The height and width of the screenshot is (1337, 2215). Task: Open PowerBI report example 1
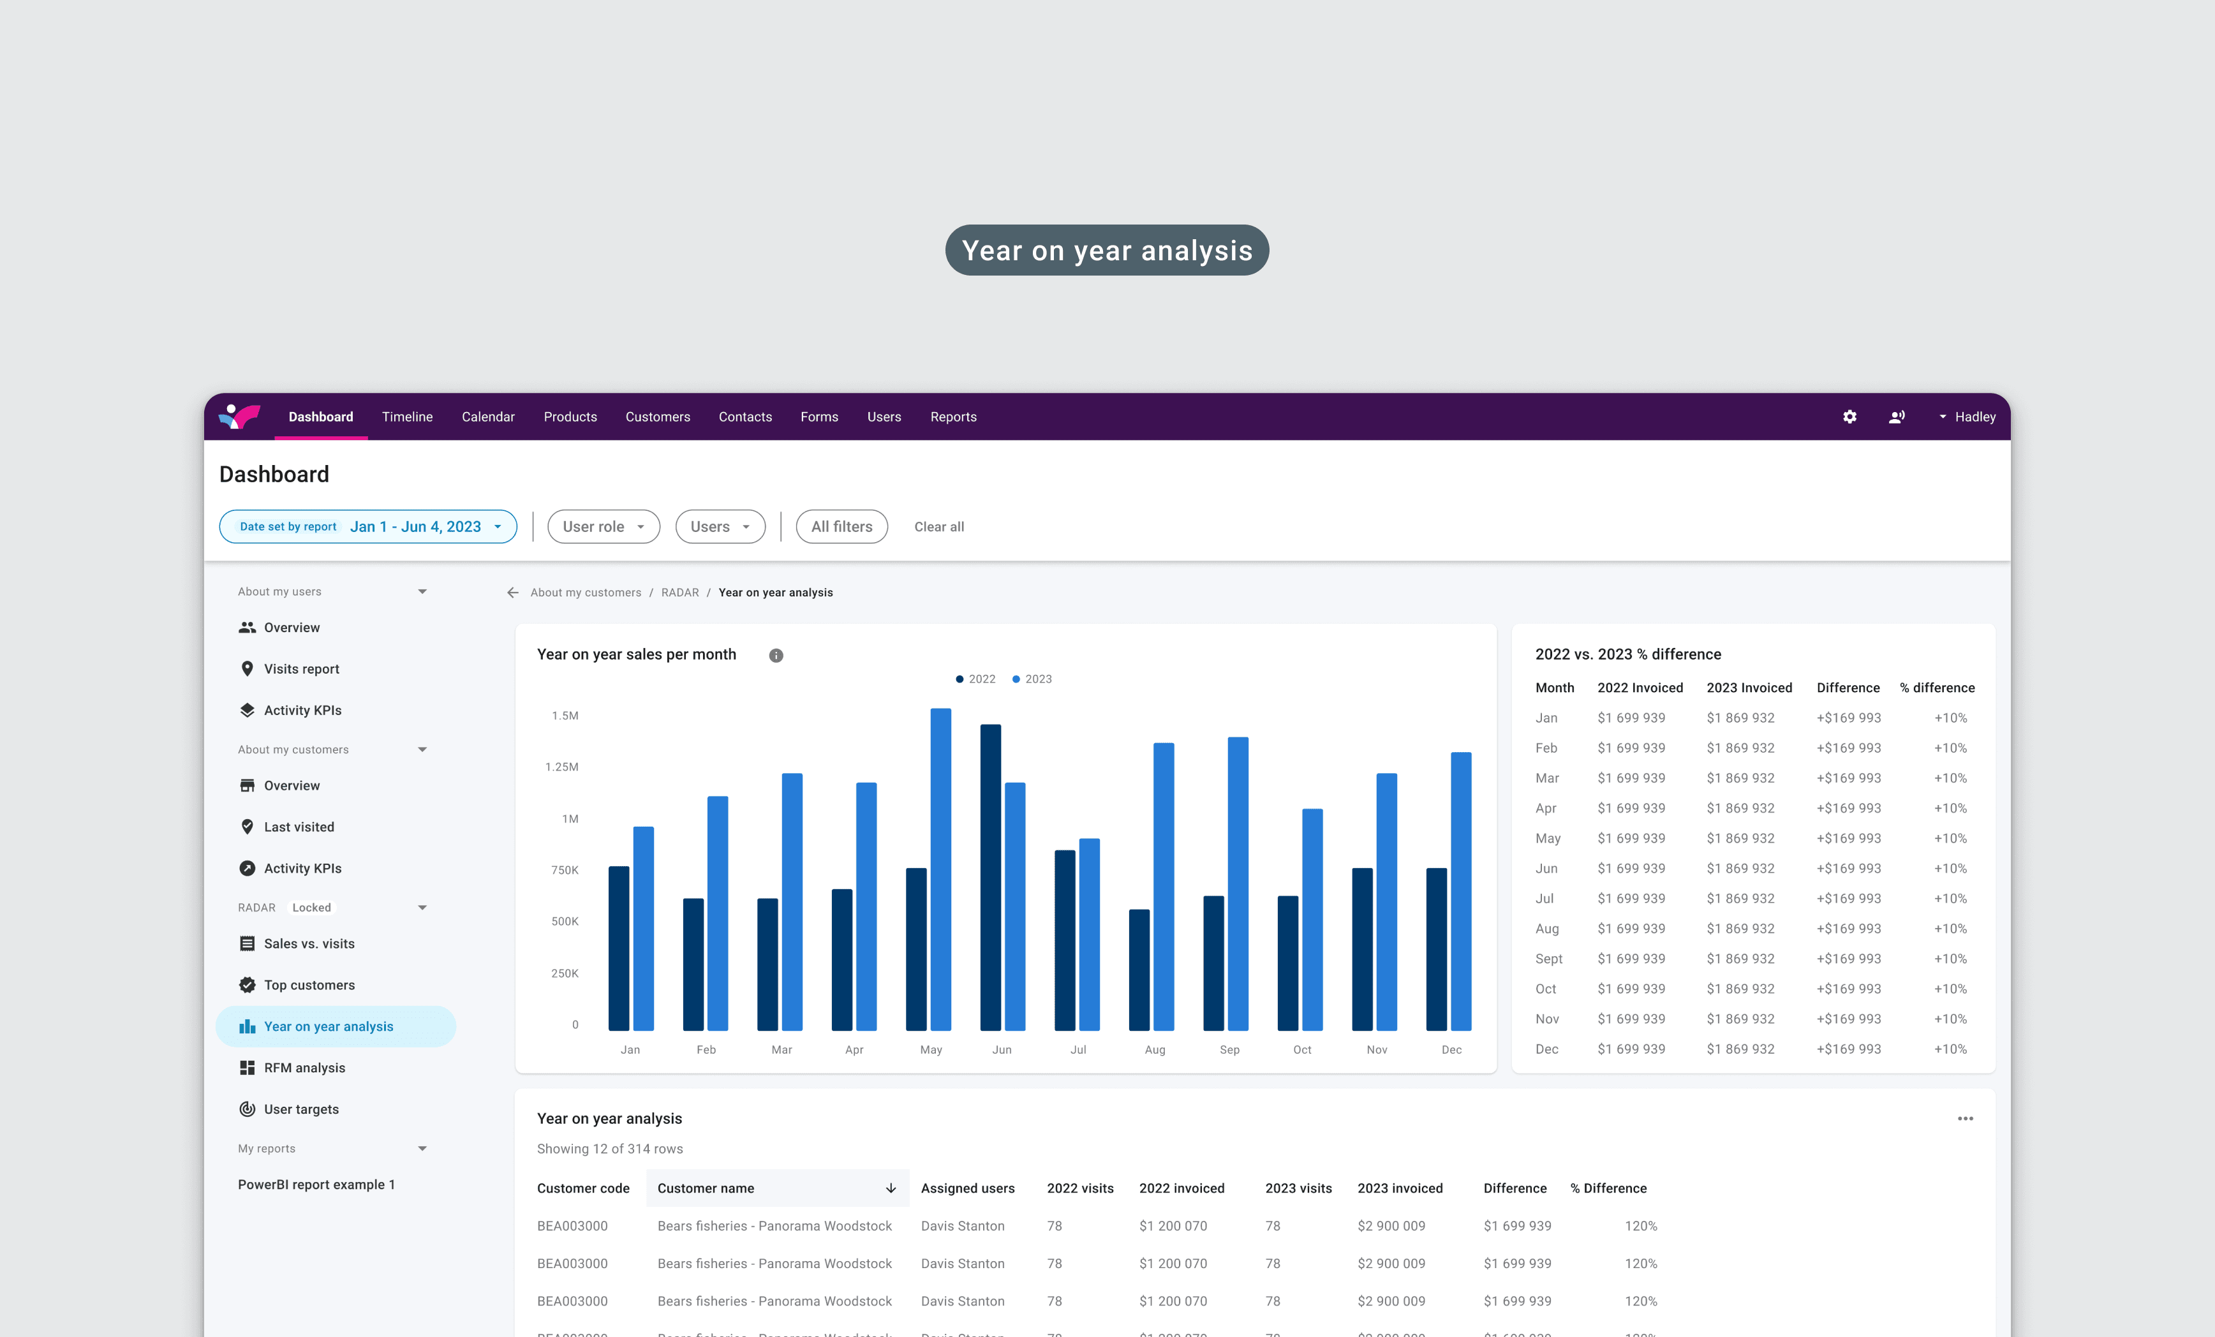[316, 1185]
